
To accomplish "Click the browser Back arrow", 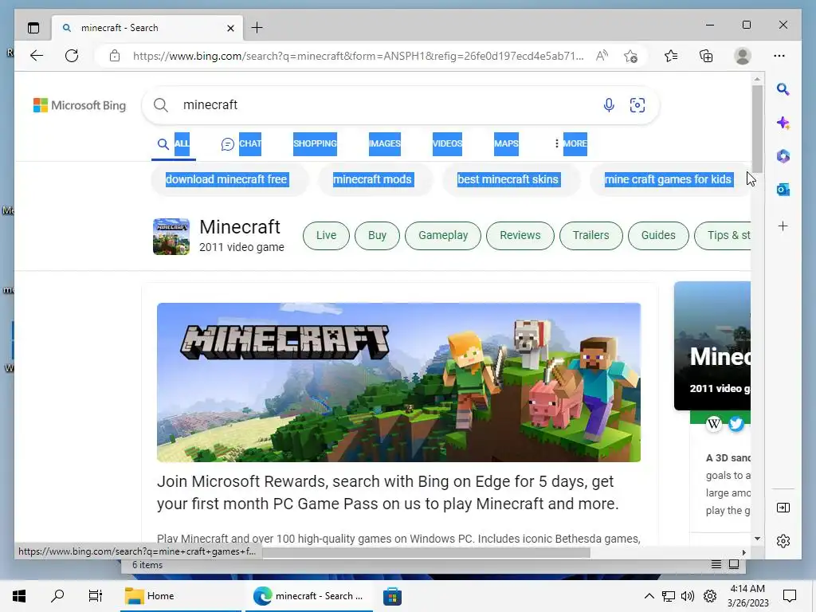I will [37, 56].
